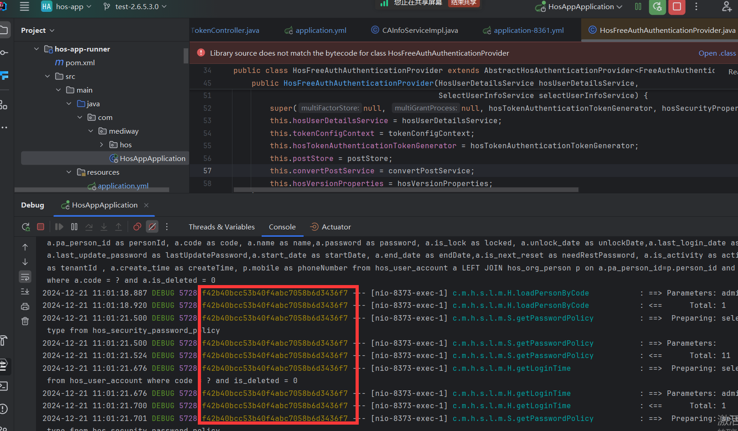Click the editor horizontal scrollbar
The height and width of the screenshot is (431, 738).
pyautogui.click(x=406, y=190)
